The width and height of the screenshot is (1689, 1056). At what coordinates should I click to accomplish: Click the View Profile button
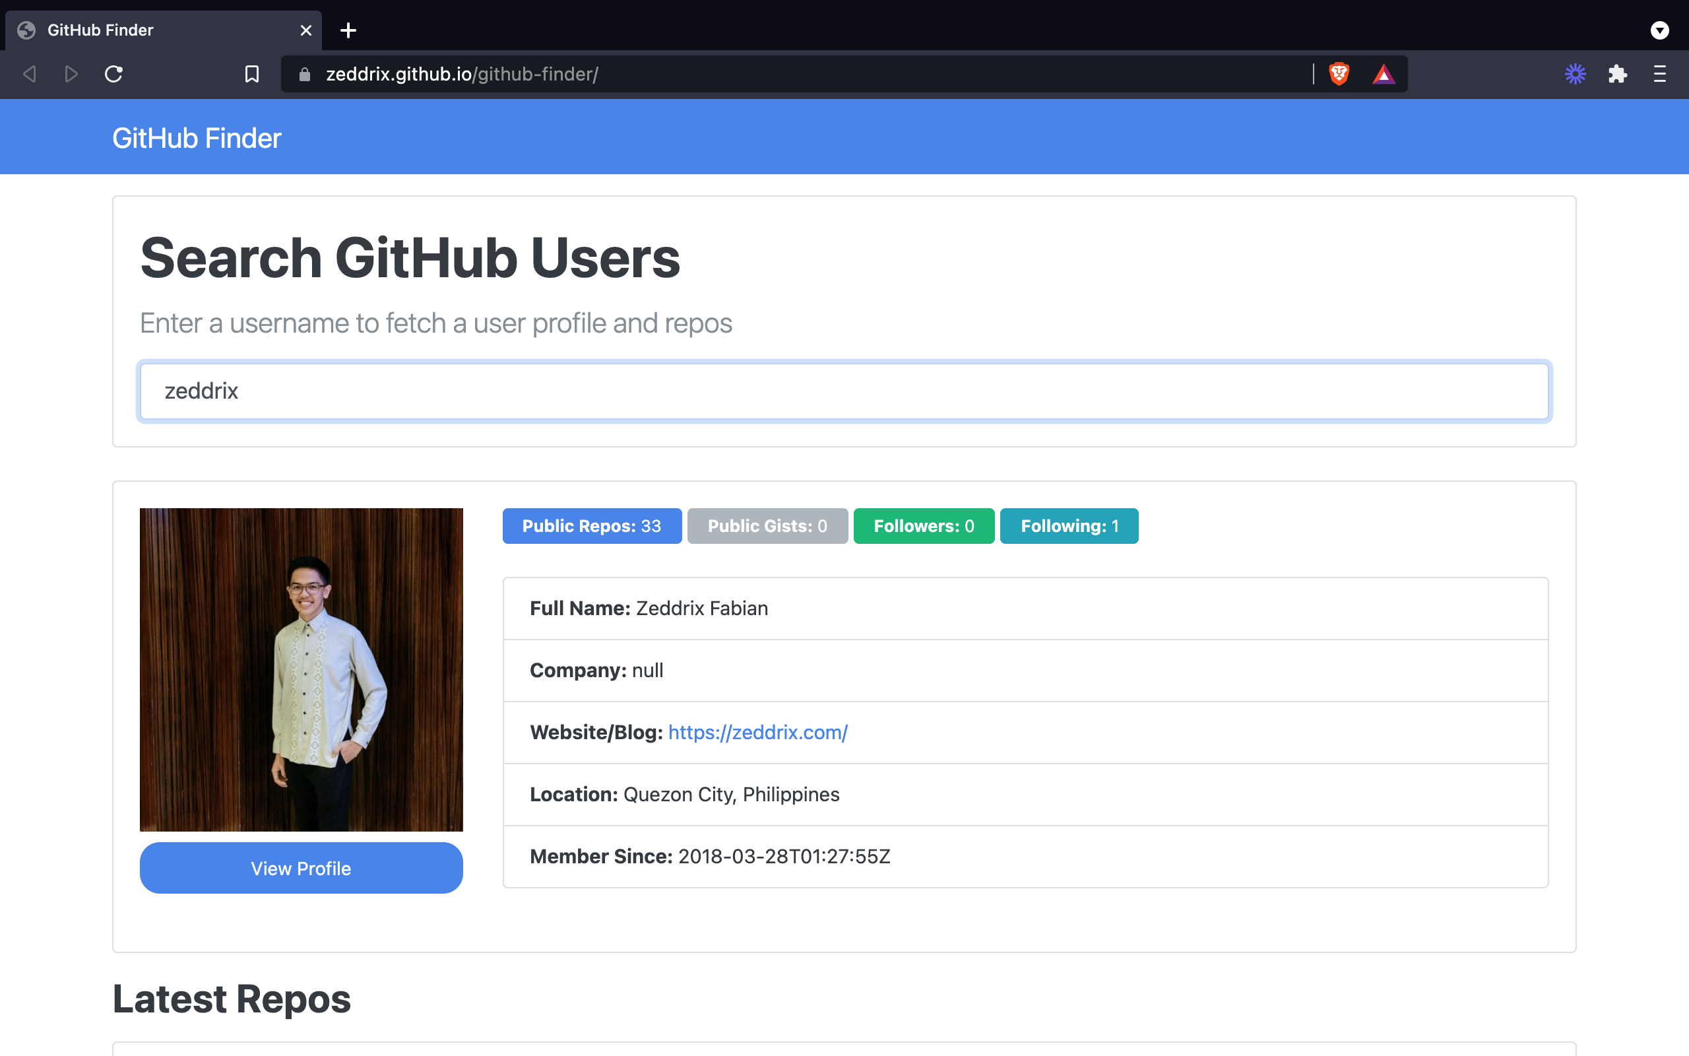click(301, 868)
